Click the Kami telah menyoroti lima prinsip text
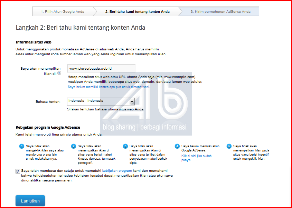The width and height of the screenshot is (292, 208). pos(59,134)
